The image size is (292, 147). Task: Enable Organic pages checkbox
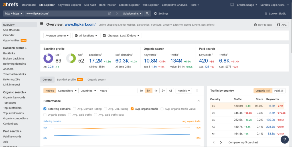point(45,115)
